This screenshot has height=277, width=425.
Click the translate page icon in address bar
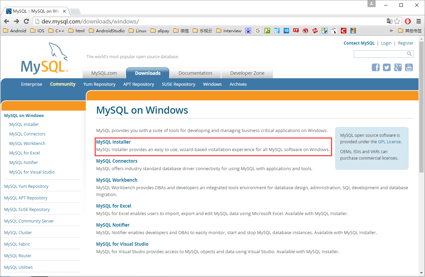(390, 21)
